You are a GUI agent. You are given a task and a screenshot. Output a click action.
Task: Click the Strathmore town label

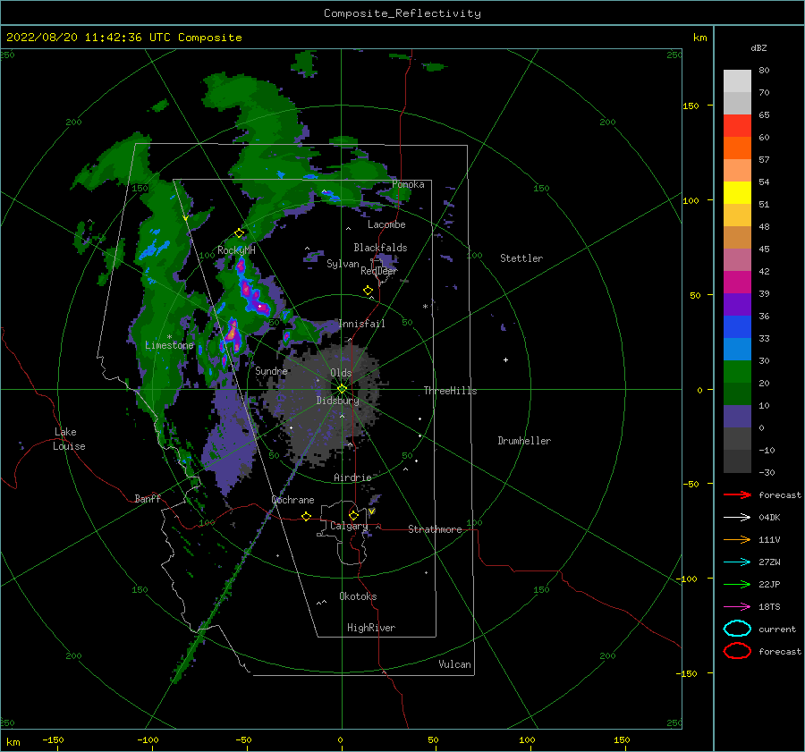(435, 529)
